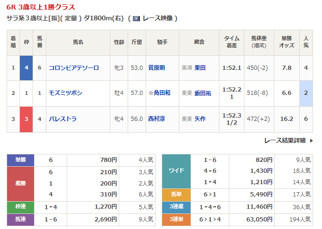Click the 馬連 bet type label
This screenshot has width=322, height=229.
click(20, 219)
